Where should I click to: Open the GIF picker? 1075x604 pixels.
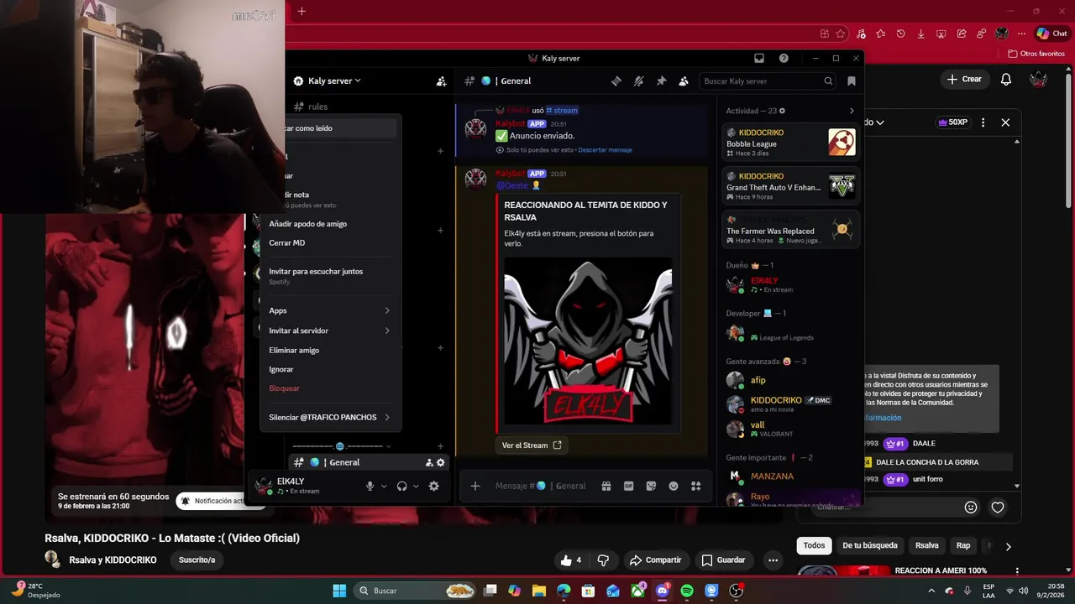pyautogui.click(x=628, y=486)
